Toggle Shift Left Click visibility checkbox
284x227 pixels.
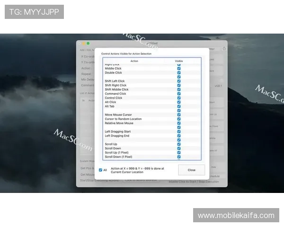(178, 81)
